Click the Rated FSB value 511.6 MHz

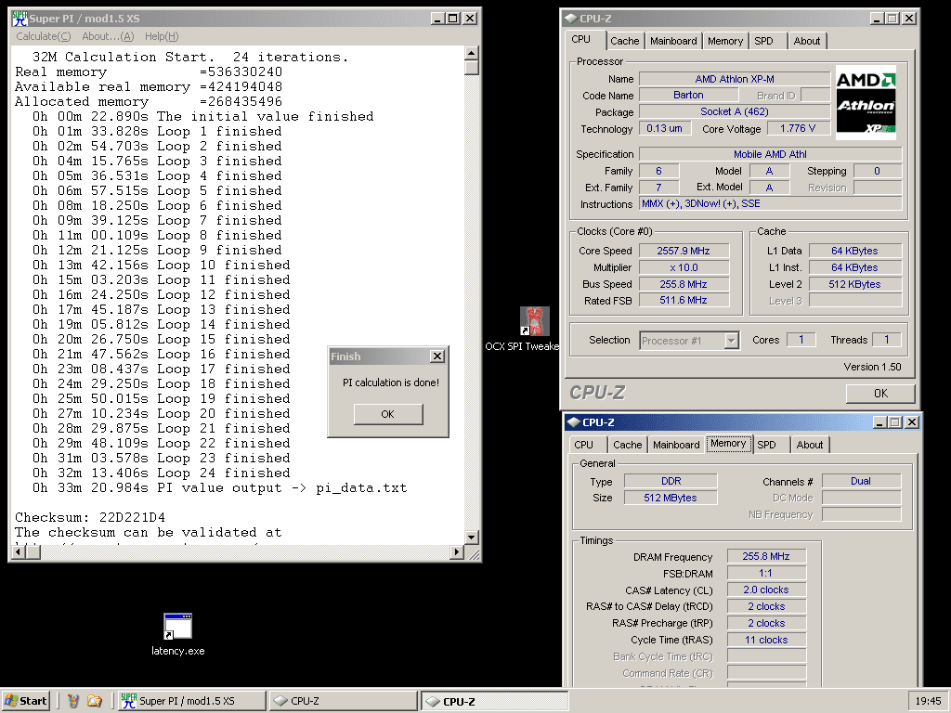click(684, 300)
